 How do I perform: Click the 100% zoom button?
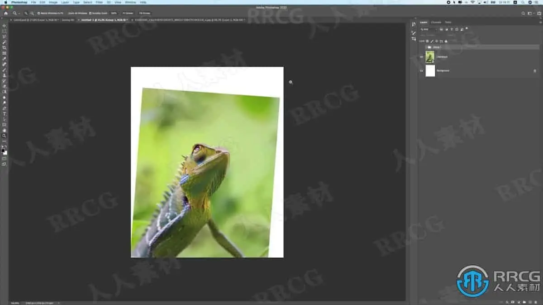(x=113, y=13)
